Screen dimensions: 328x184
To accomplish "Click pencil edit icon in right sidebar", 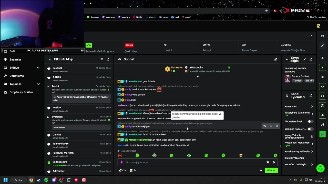I will [x=322, y=45].
